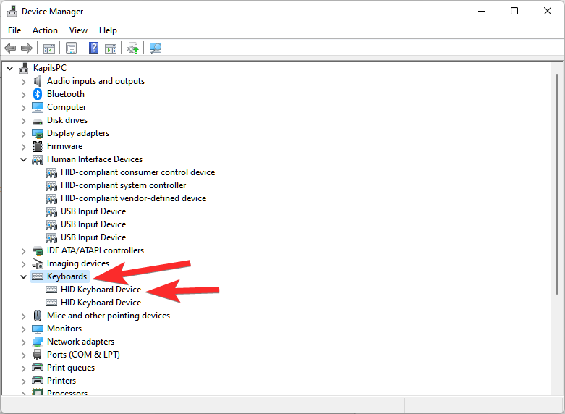
Task: Click the vertical scrollbar in device tree
Action: (556, 217)
